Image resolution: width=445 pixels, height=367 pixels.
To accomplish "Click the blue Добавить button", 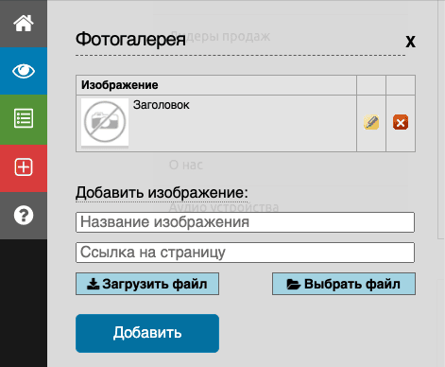I will pyautogui.click(x=147, y=333).
